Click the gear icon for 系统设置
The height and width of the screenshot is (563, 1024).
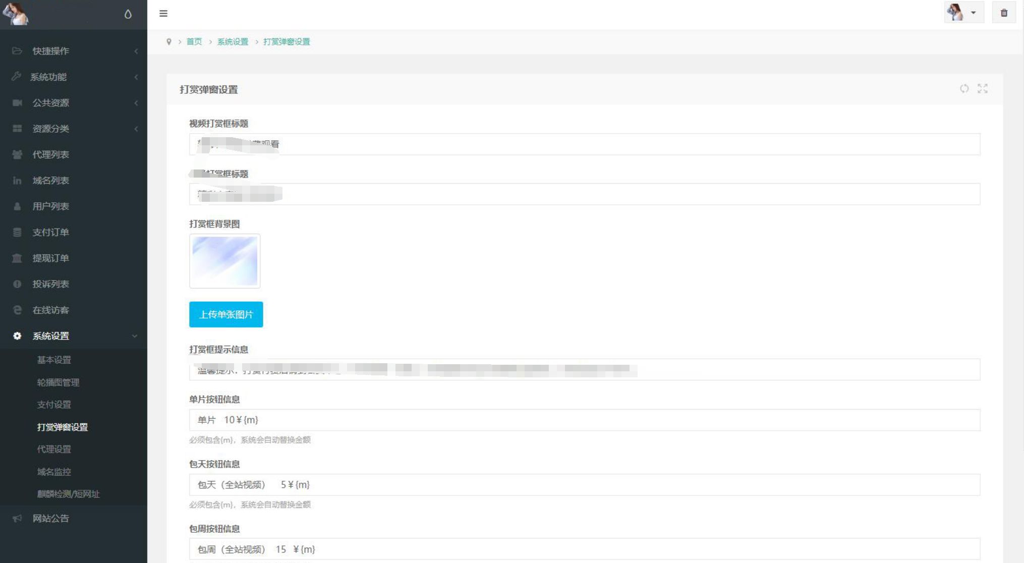(x=17, y=335)
